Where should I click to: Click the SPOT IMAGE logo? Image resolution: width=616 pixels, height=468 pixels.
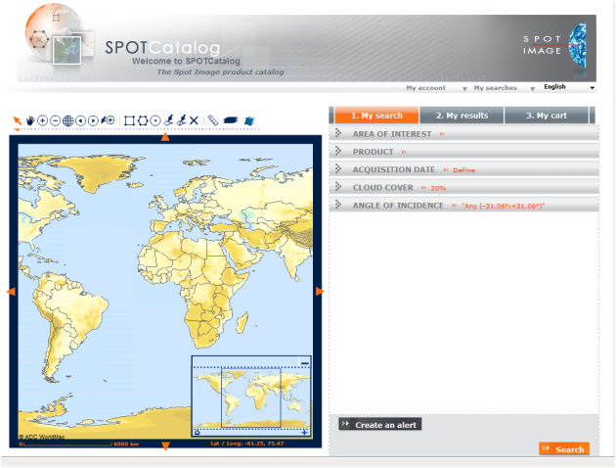coord(554,45)
